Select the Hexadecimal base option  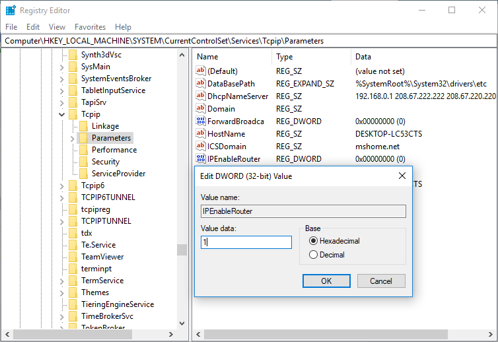coord(313,241)
